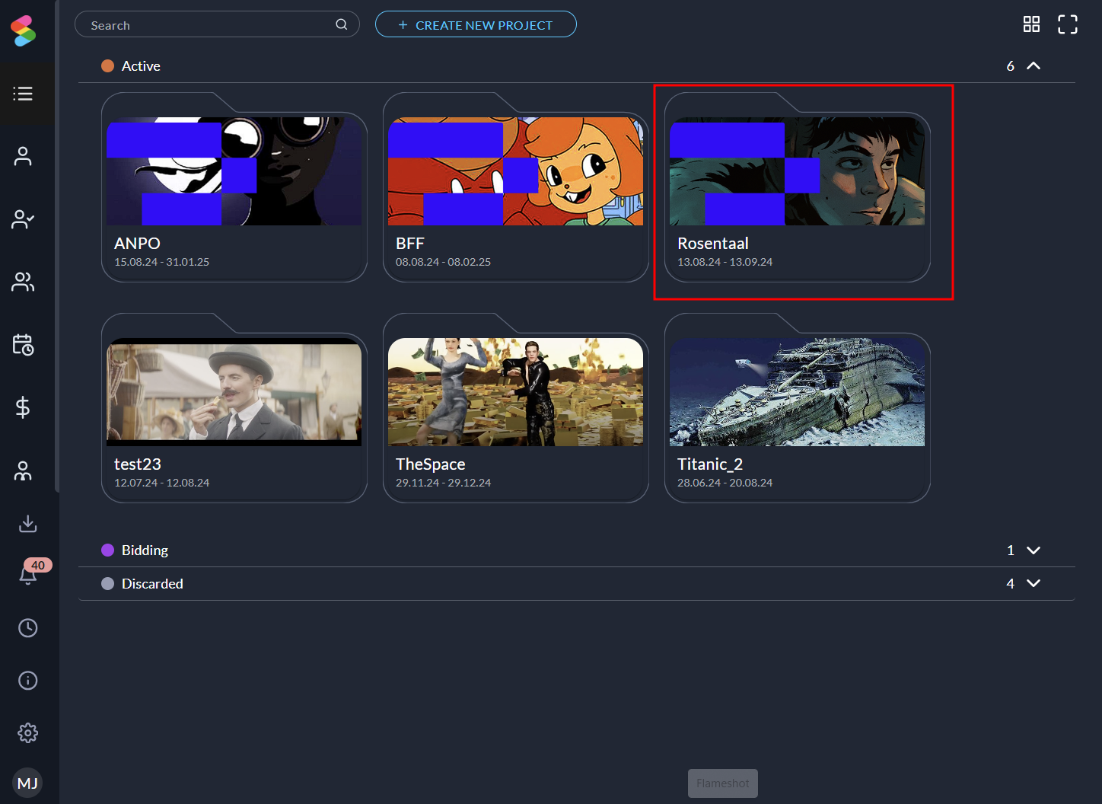Click BFF dates 08.08.24 - 08.02.25
The height and width of the screenshot is (804, 1102).
coord(443,262)
